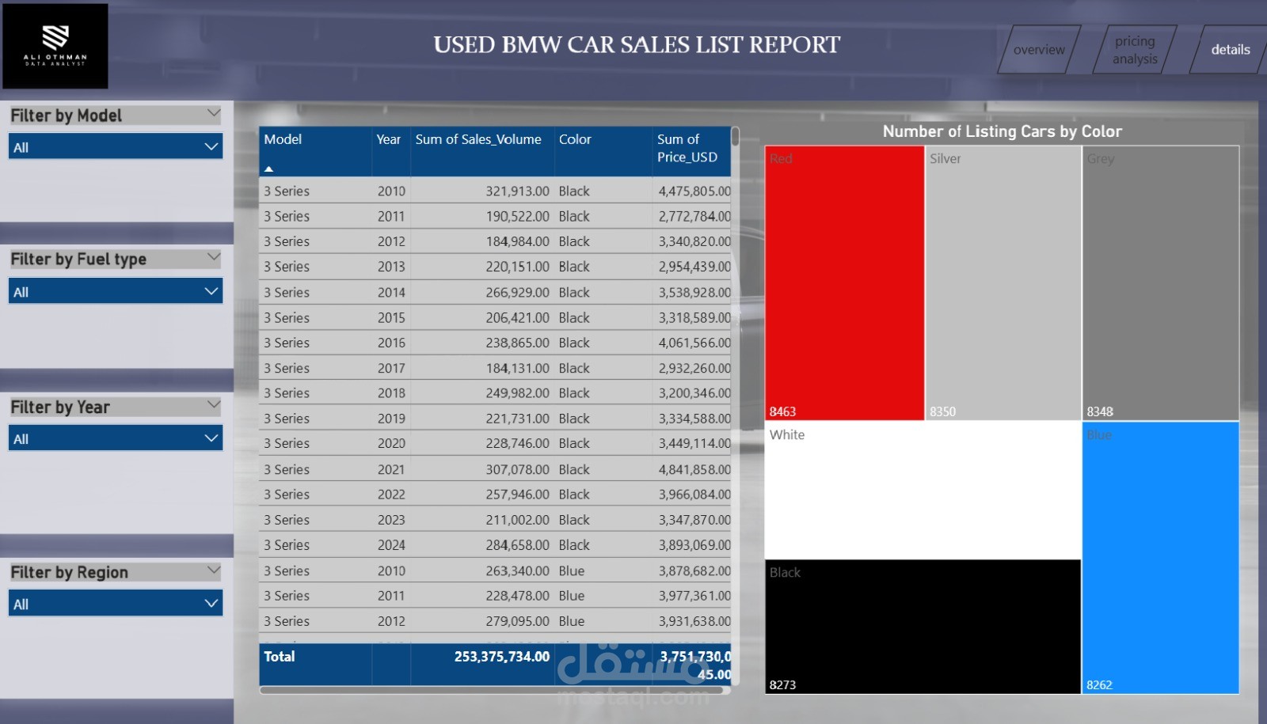Click the Total row label
The width and height of the screenshot is (1267, 724).
(279, 656)
